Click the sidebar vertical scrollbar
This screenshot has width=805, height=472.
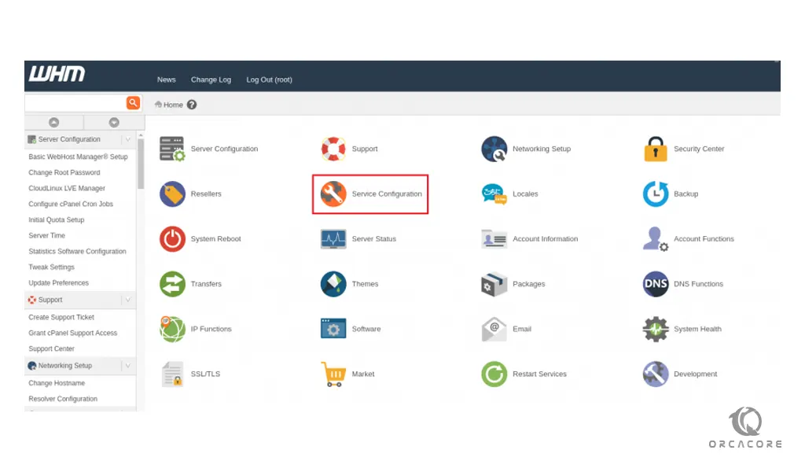point(141,164)
